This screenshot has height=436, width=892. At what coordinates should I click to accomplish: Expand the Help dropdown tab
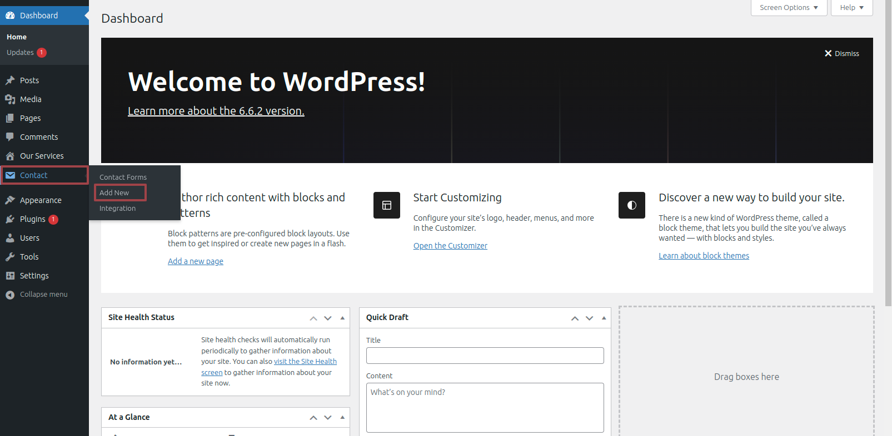(x=851, y=8)
